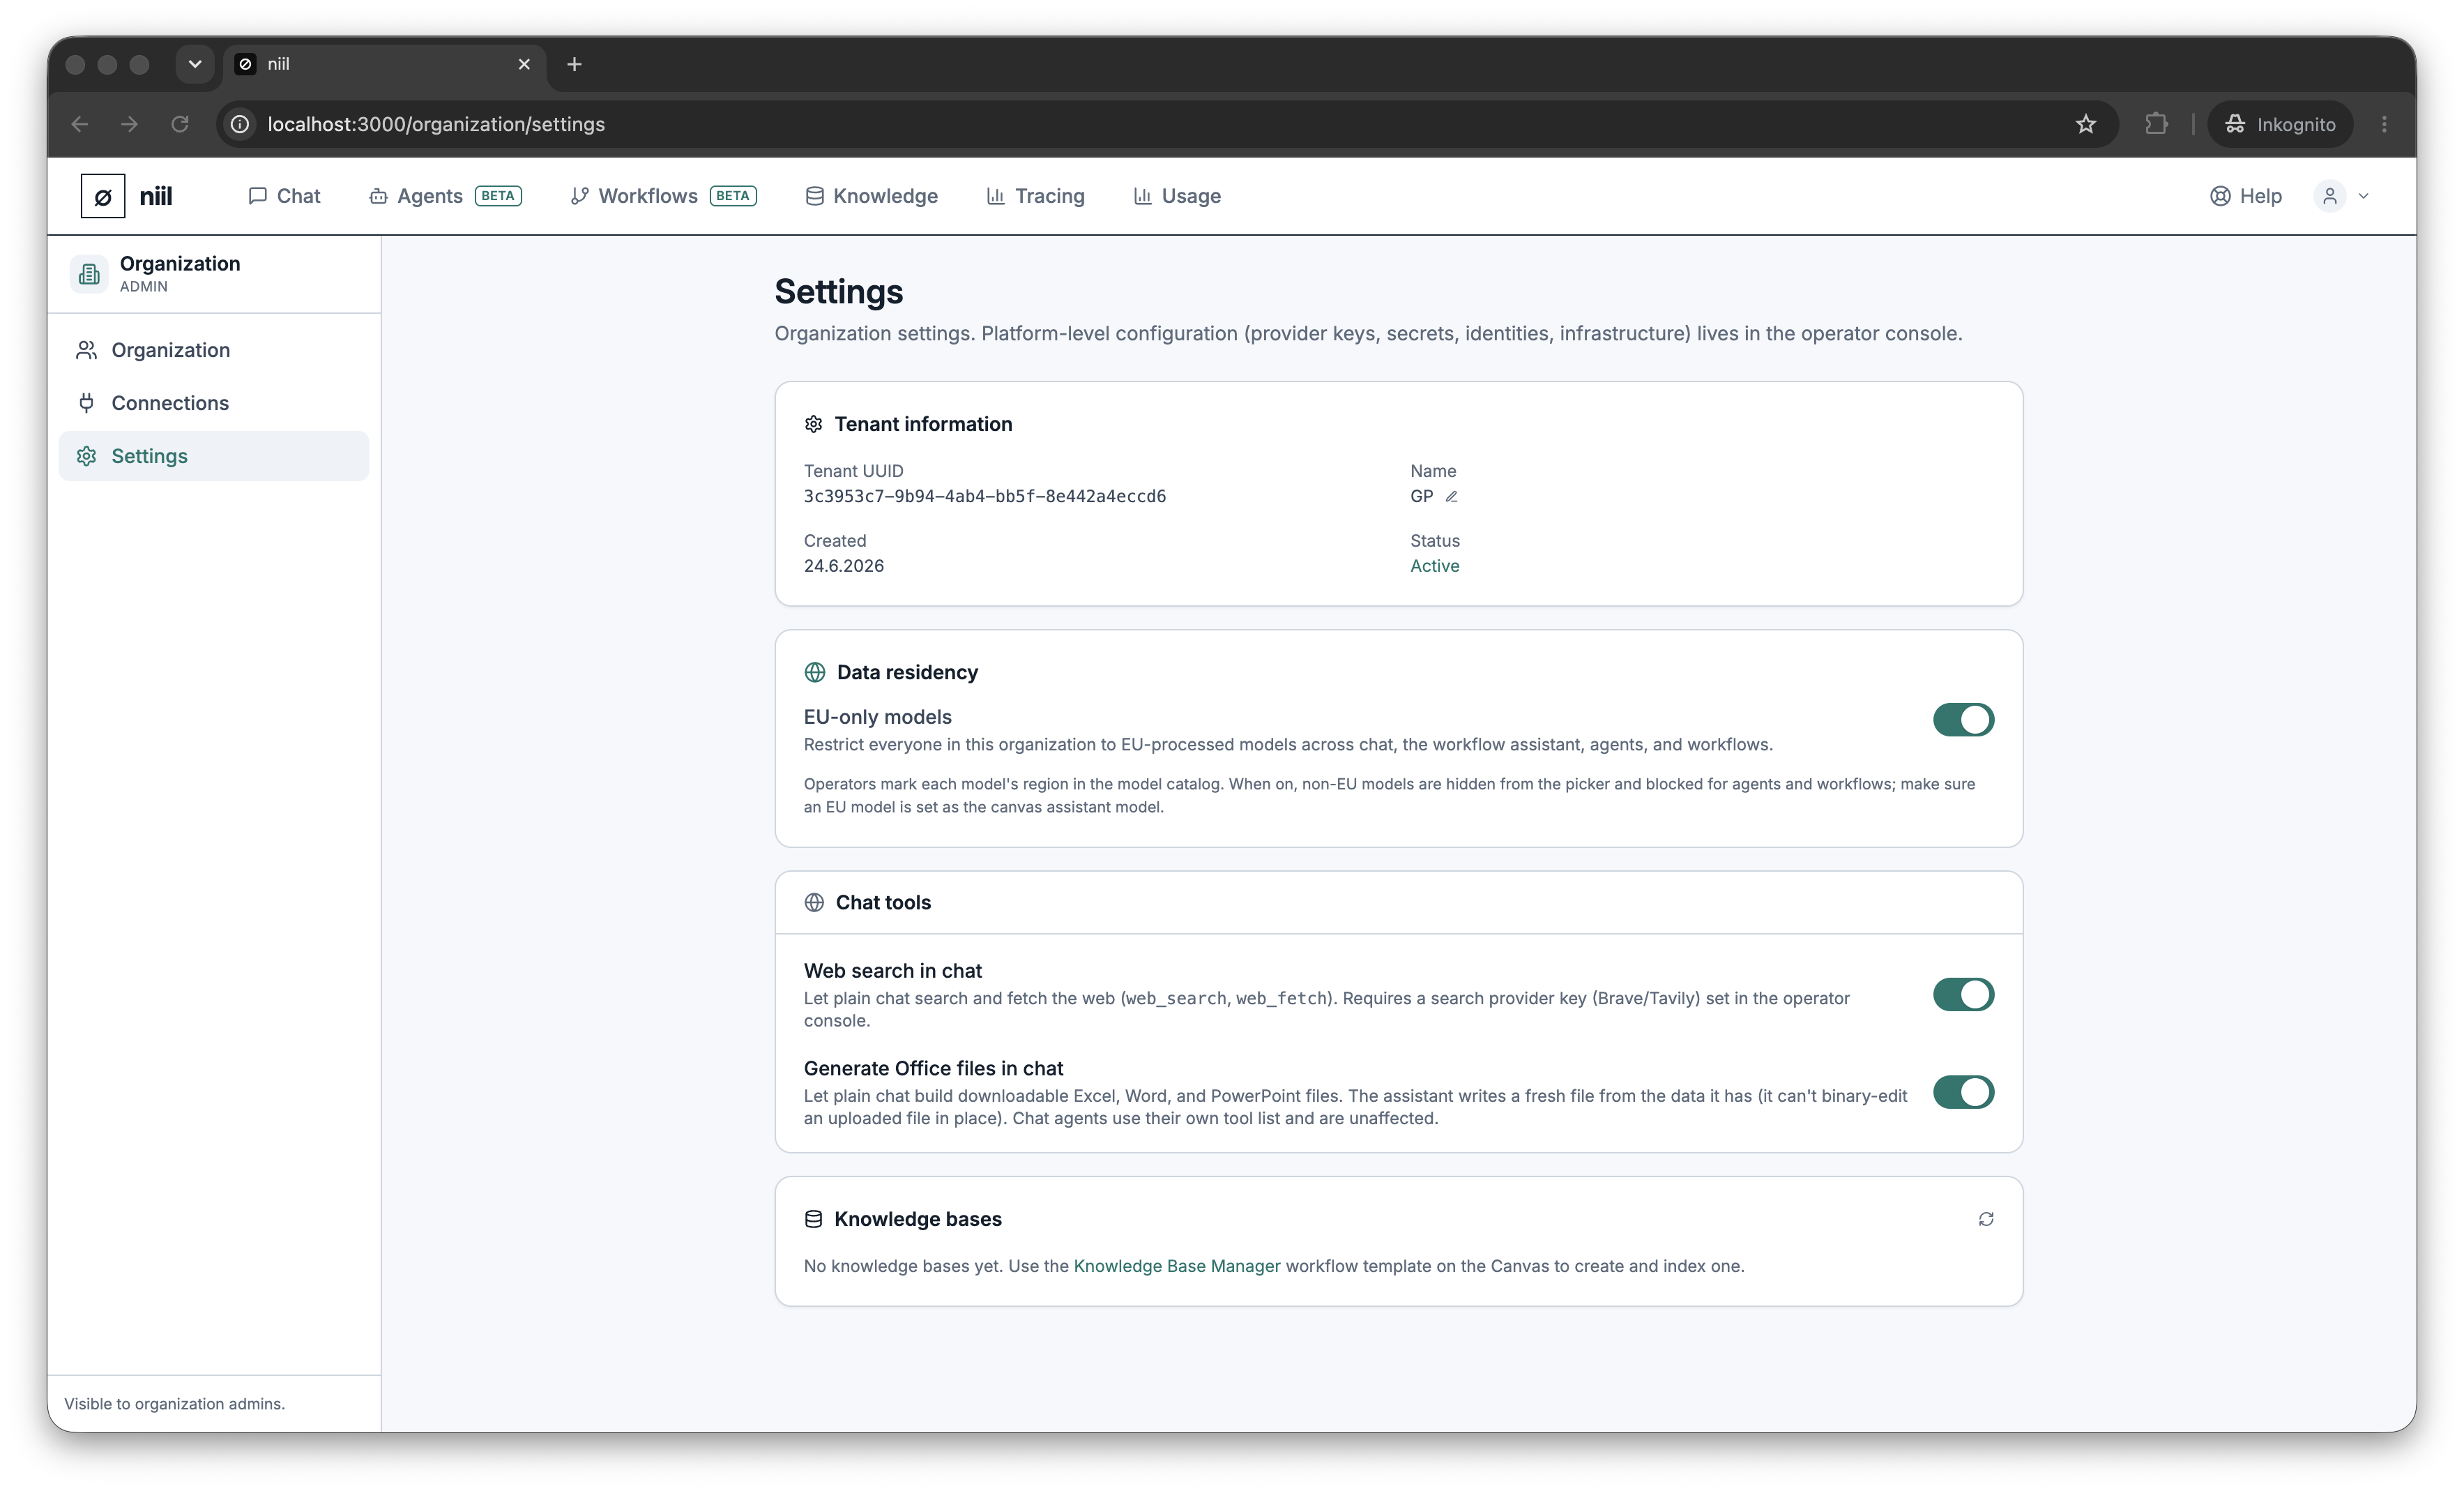The image size is (2464, 1491).
Task: Click the created date 24.6.2026
Action: pyautogui.click(x=844, y=566)
